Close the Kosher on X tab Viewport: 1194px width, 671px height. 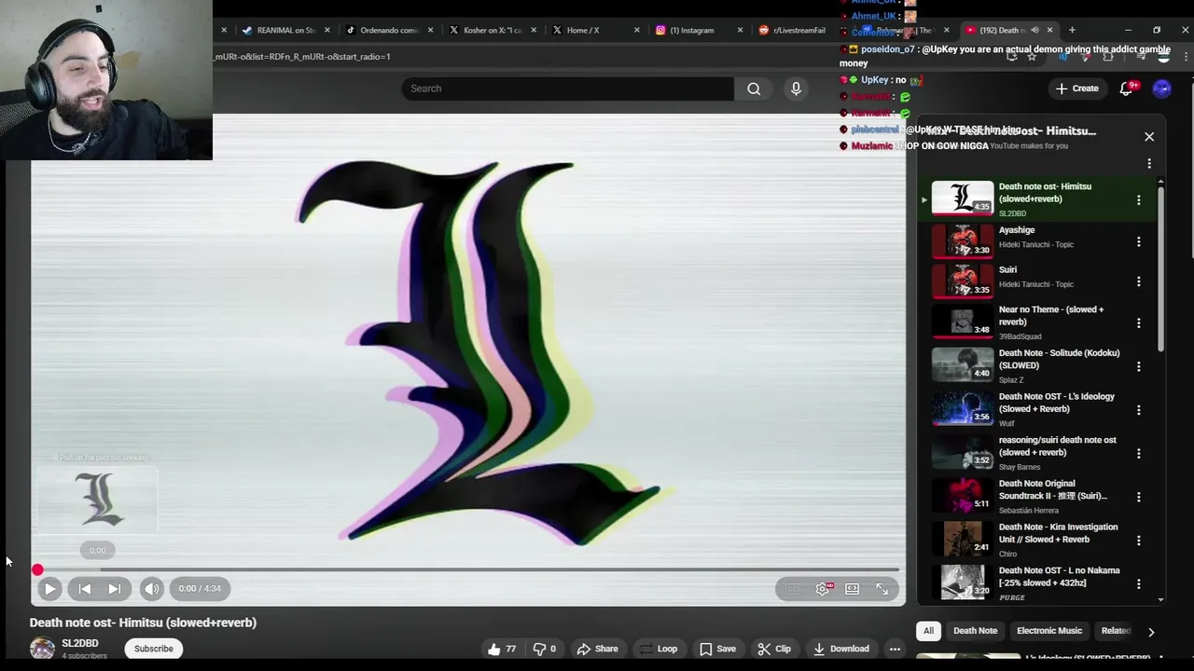(534, 30)
